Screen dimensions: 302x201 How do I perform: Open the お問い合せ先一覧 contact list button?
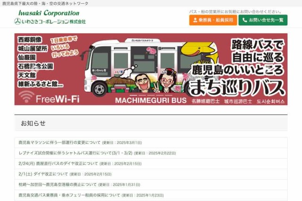point(263,20)
